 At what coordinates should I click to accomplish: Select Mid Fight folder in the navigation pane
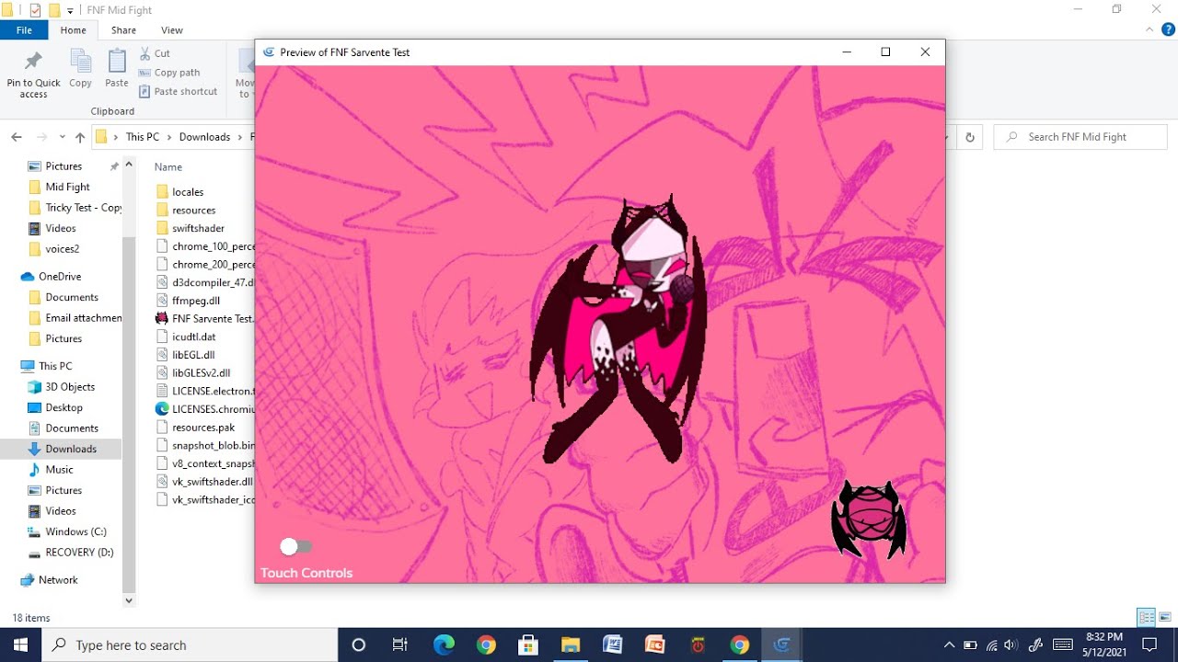tap(67, 187)
